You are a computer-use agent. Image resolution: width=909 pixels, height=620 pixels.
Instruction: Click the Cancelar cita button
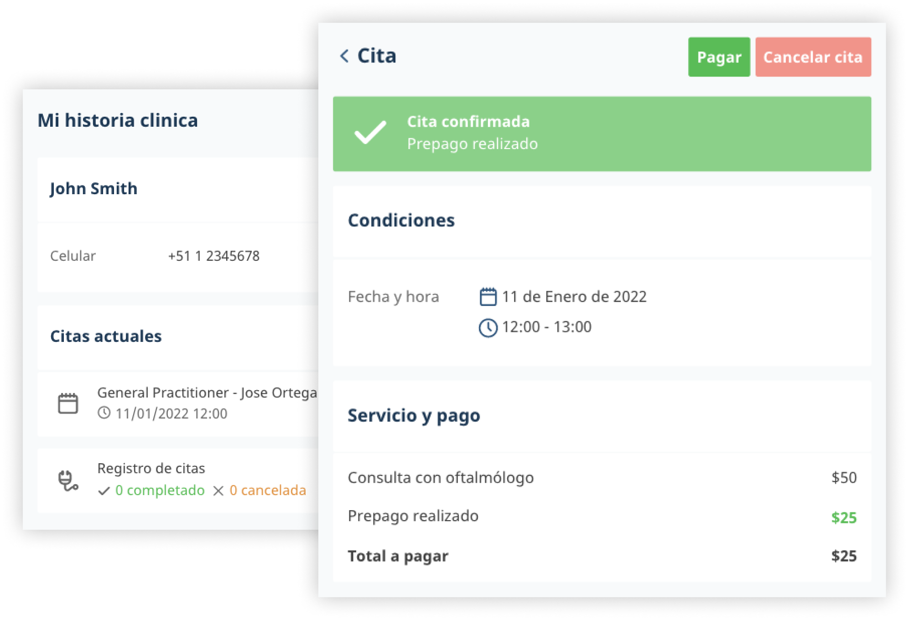pos(813,57)
